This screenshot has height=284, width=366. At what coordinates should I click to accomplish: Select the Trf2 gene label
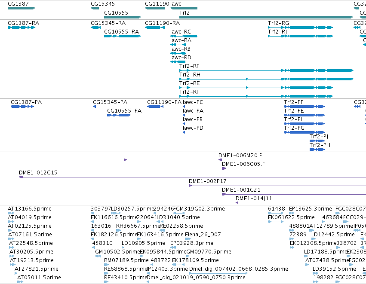point(185,13)
